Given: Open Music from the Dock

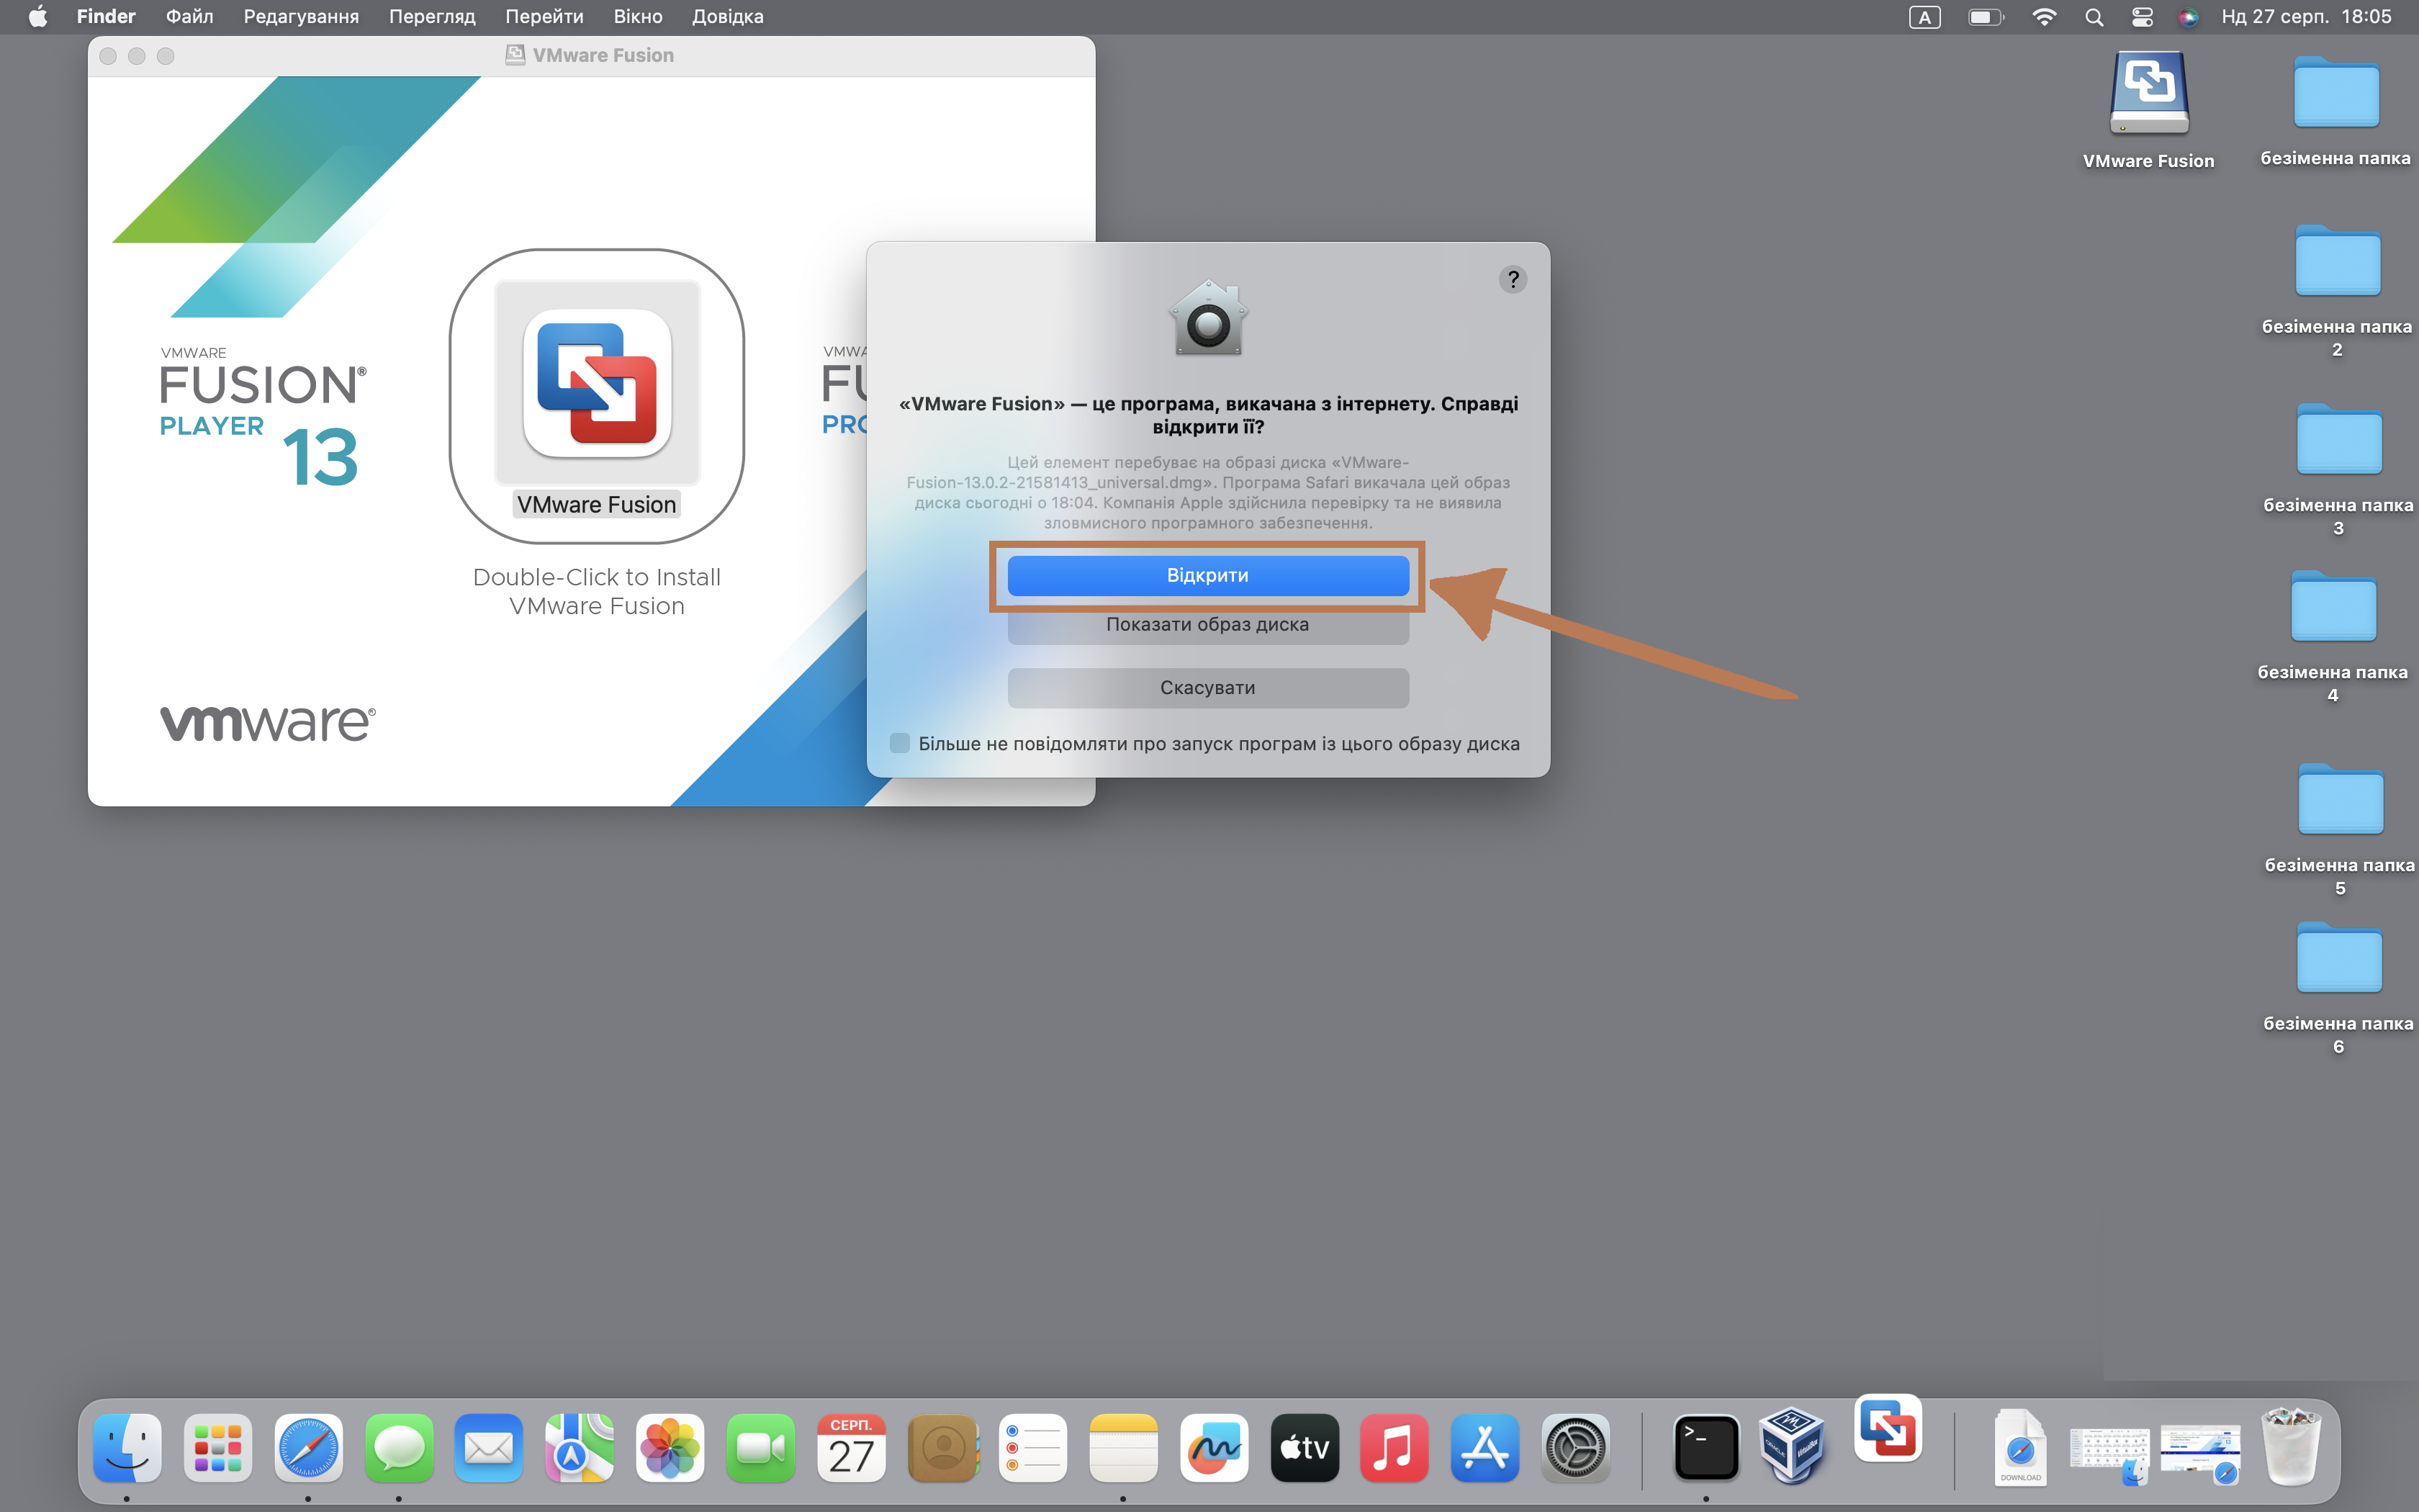Looking at the screenshot, I should (x=1395, y=1447).
